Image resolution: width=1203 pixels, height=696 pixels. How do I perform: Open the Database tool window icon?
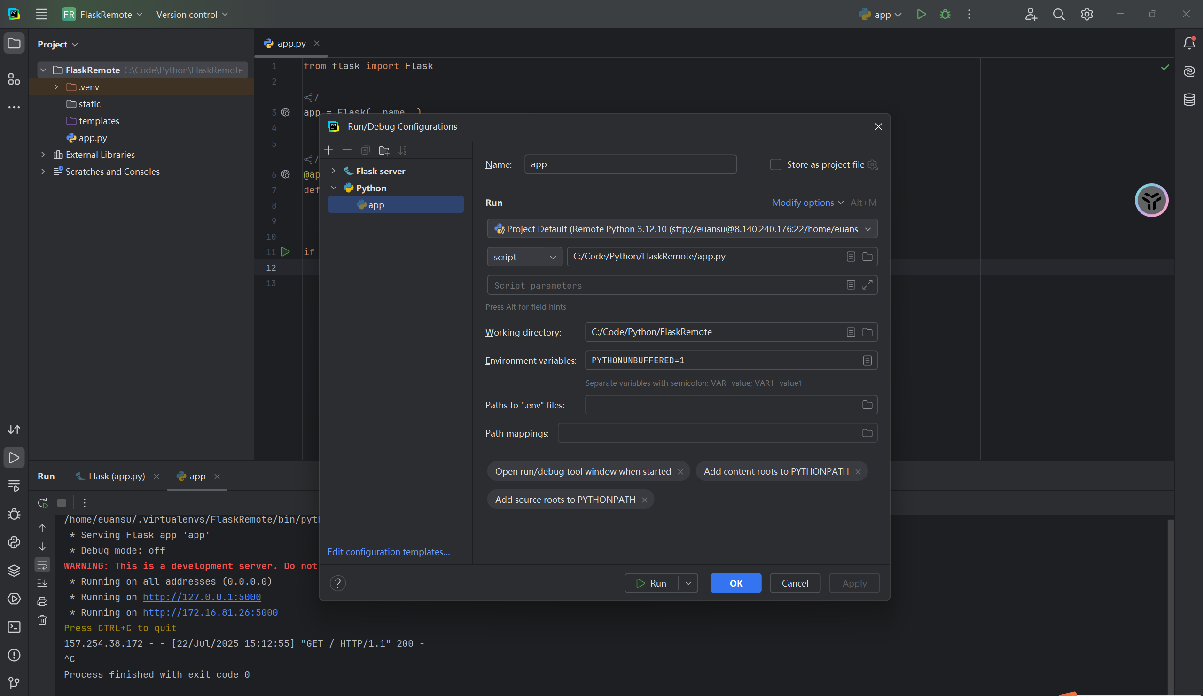(1189, 99)
